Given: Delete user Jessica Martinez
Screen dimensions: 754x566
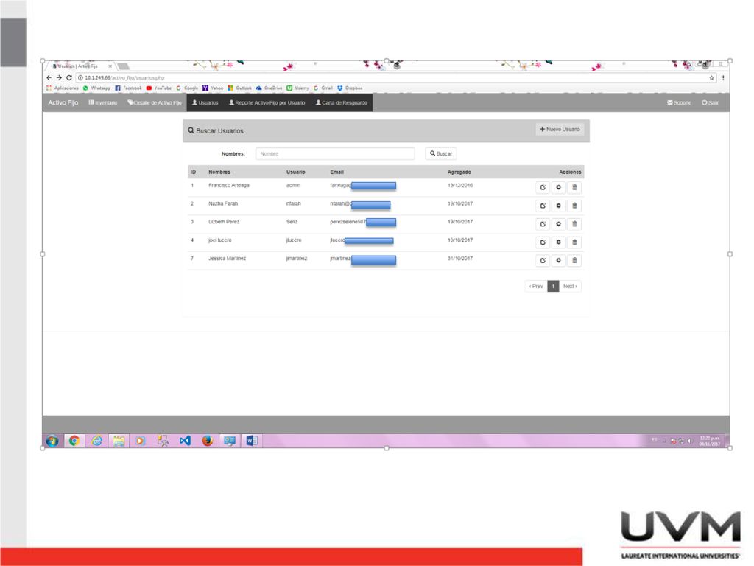Looking at the screenshot, I should click(574, 260).
